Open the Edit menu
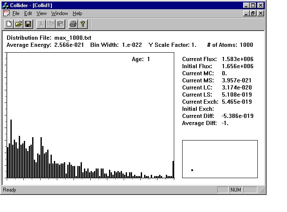Viewport: 287px width, 212px height. 28,13
